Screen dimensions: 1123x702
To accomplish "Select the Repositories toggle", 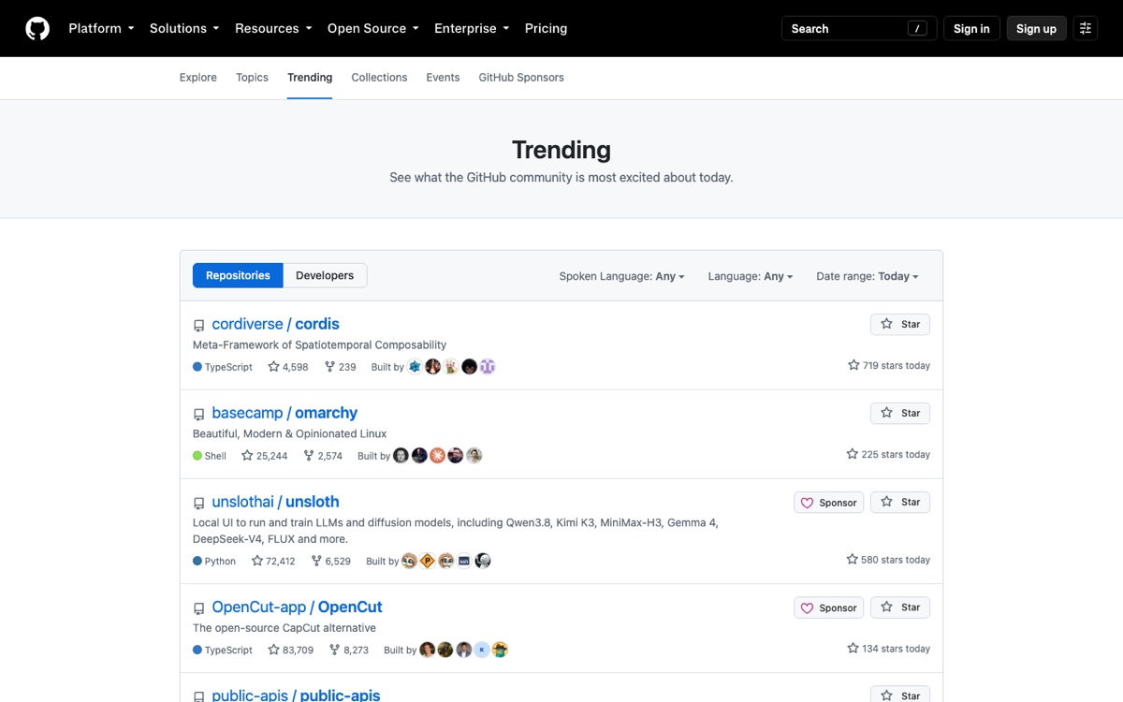I will point(238,275).
